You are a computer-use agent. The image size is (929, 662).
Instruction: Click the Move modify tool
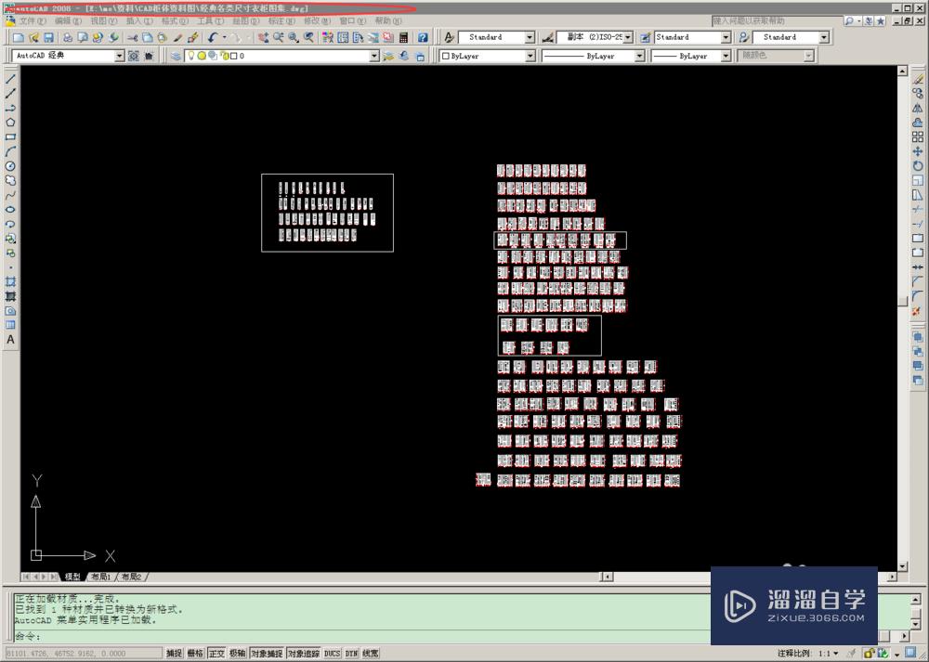coord(918,151)
